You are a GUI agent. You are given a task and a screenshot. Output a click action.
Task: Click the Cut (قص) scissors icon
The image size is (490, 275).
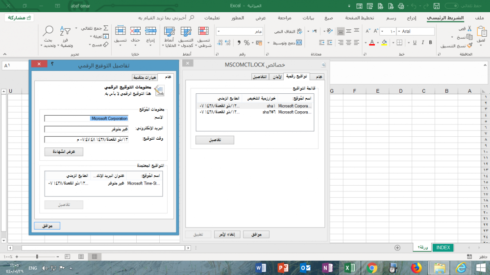click(469, 29)
